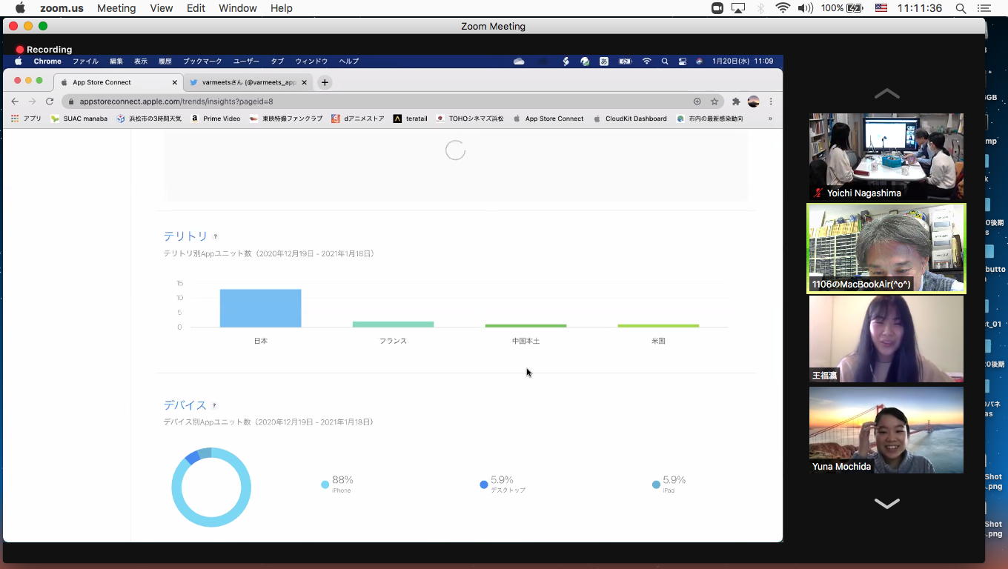Viewport: 1008px width, 569px height.
Task: Expand the hidden bookmarks overflow chevron
Action: 770,119
